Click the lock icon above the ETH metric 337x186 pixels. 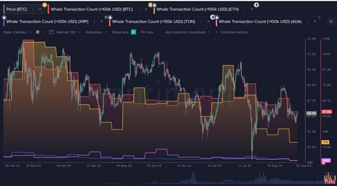tap(154, 5)
